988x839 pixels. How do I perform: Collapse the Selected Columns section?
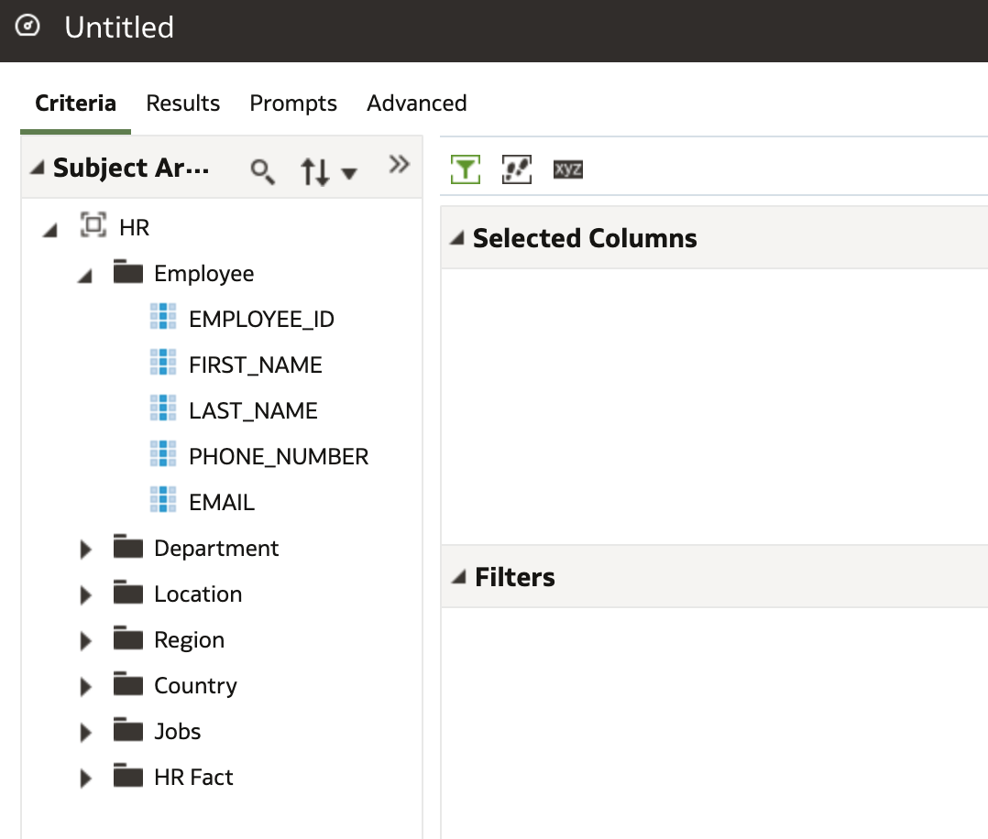tap(456, 239)
